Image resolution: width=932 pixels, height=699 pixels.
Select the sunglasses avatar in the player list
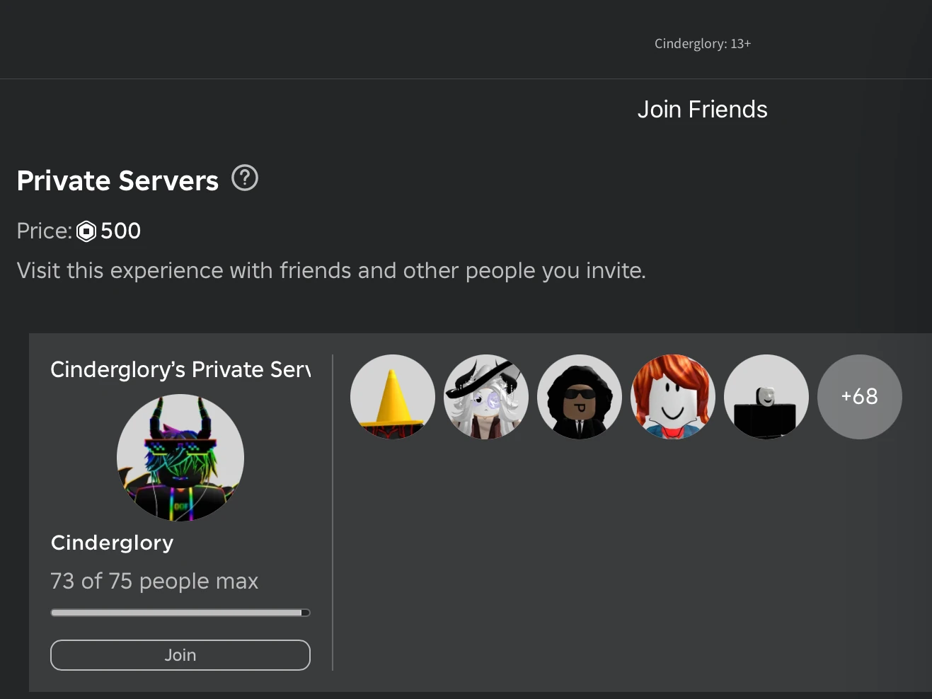pos(580,397)
